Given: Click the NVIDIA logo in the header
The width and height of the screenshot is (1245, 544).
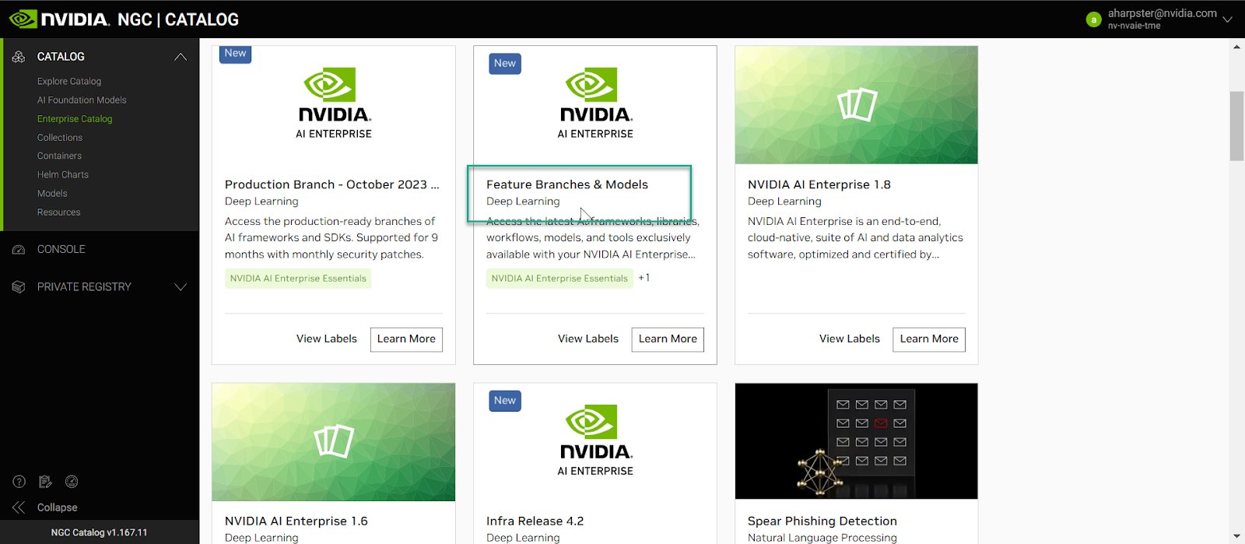Looking at the screenshot, I should click(x=59, y=19).
